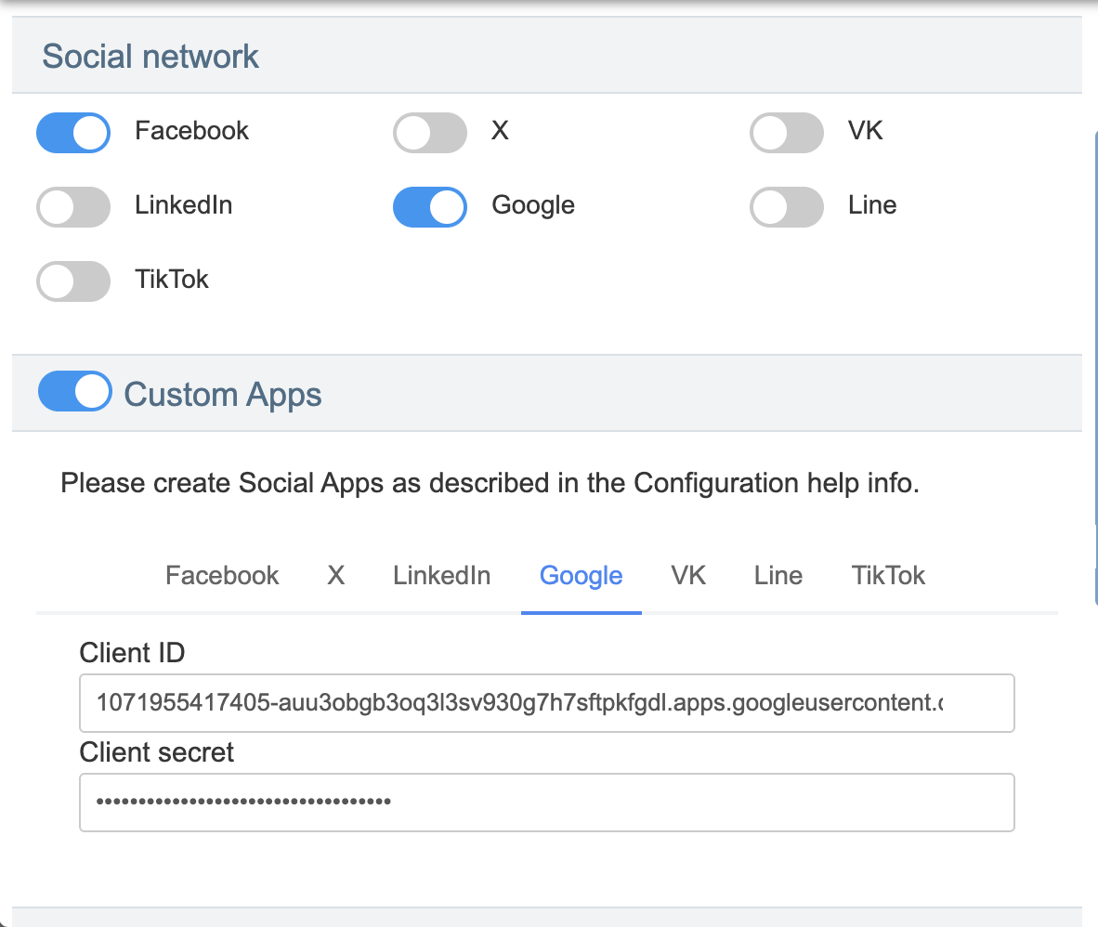The height and width of the screenshot is (927, 1098).
Task: Open the Line app configuration tab
Action: point(778,575)
